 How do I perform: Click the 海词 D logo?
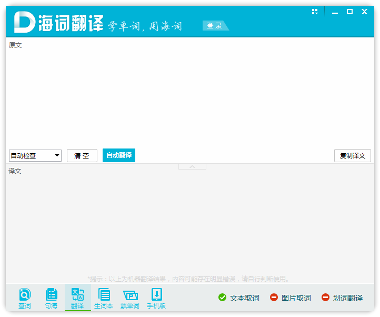24,22
